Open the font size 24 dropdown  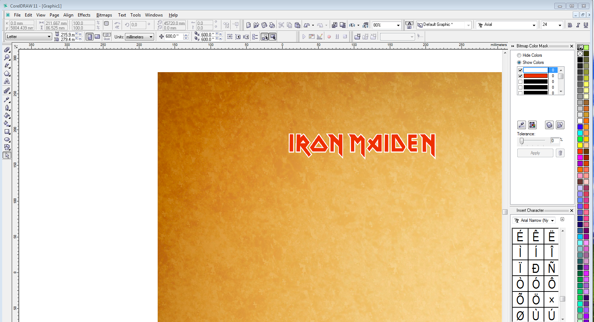[560, 25]
